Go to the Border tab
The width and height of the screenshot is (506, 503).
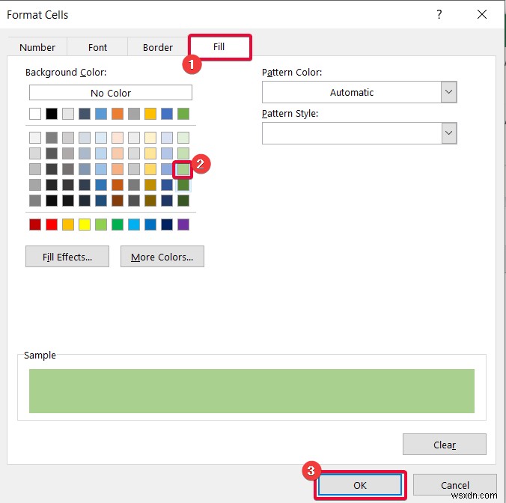[158, 47]
